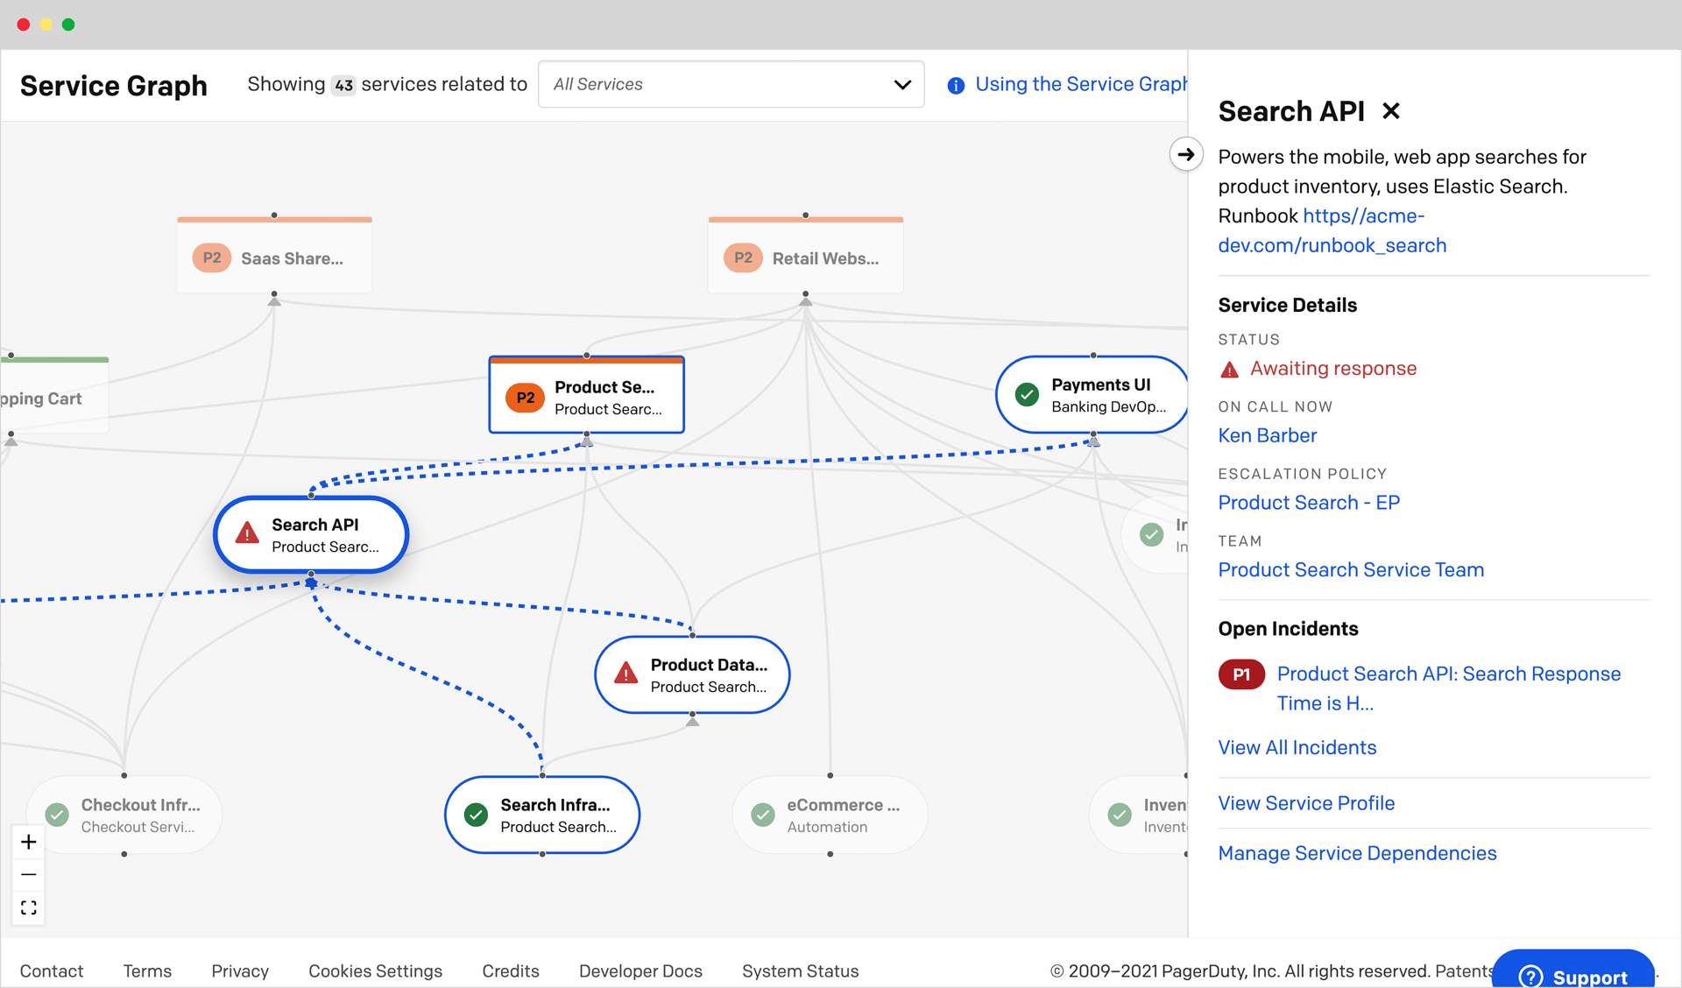Select the Product Data node in the graph

(x=692, y=674)
